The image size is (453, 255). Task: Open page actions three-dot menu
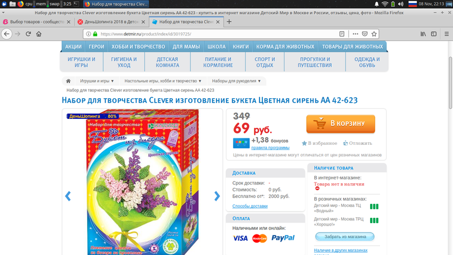point(355,34)
